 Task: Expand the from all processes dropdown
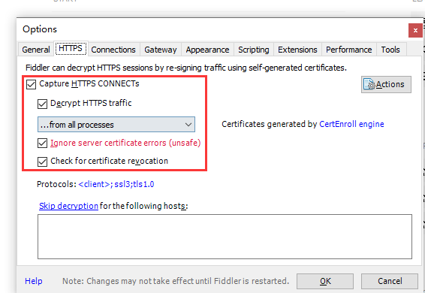pos(116,125)
